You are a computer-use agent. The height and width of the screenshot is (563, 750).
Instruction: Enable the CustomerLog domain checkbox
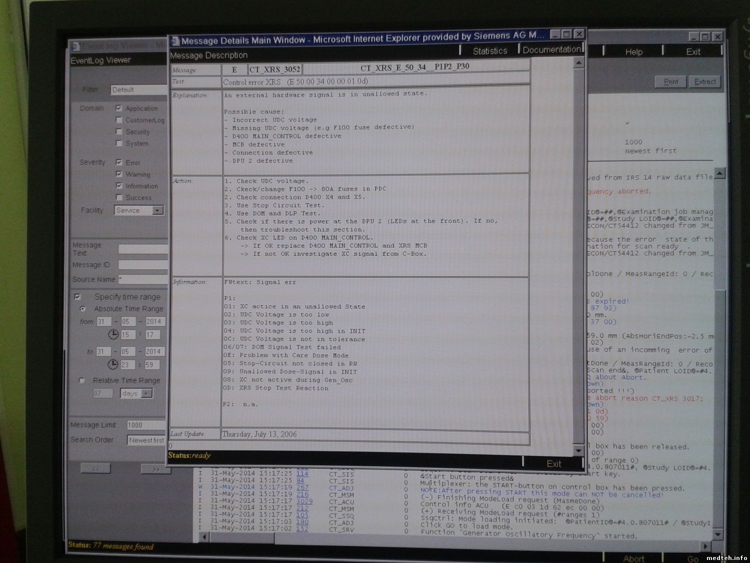[x=119, y=120]
